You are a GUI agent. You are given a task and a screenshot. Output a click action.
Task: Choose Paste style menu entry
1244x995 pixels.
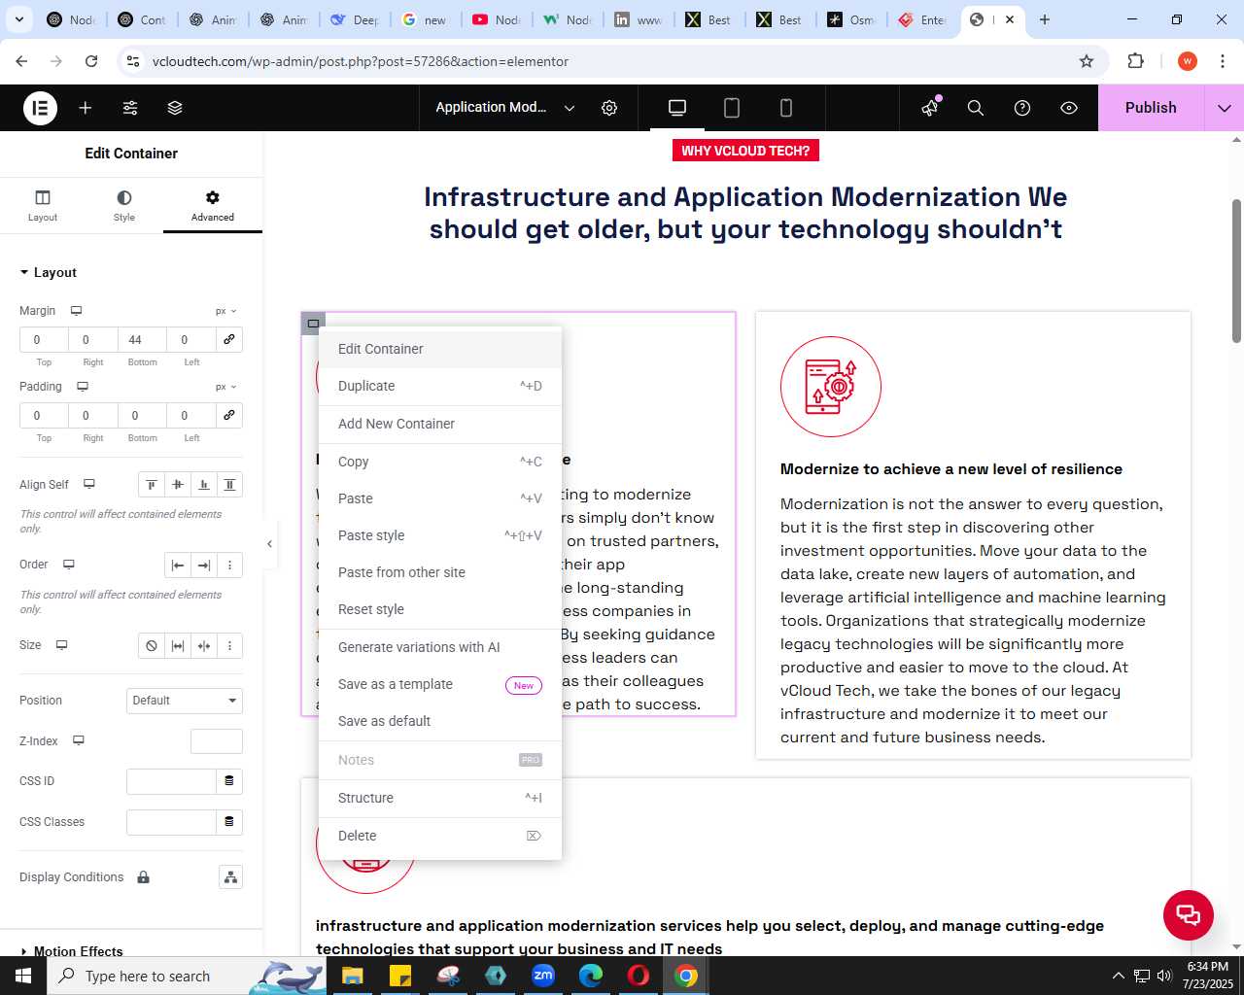click(x=440, y=535)
